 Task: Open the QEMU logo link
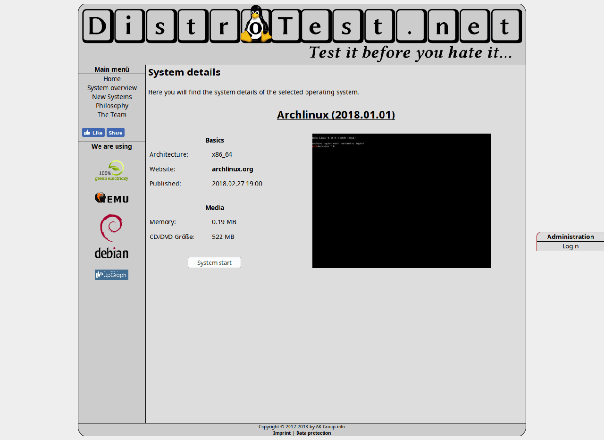click(111, 198)
